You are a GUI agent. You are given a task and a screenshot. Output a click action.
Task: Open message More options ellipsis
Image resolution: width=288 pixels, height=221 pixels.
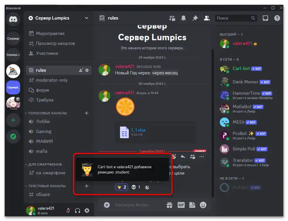202,157
